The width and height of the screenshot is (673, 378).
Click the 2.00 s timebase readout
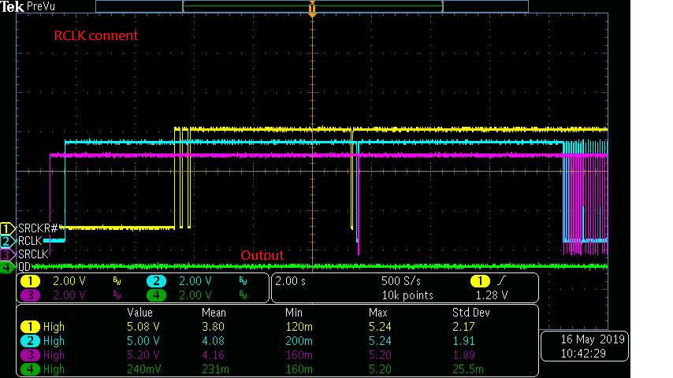[291, 281]
